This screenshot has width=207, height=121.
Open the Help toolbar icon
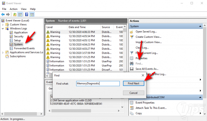pos(26,14)
